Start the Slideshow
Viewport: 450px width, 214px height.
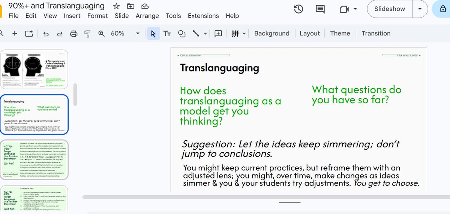(390, 9)
